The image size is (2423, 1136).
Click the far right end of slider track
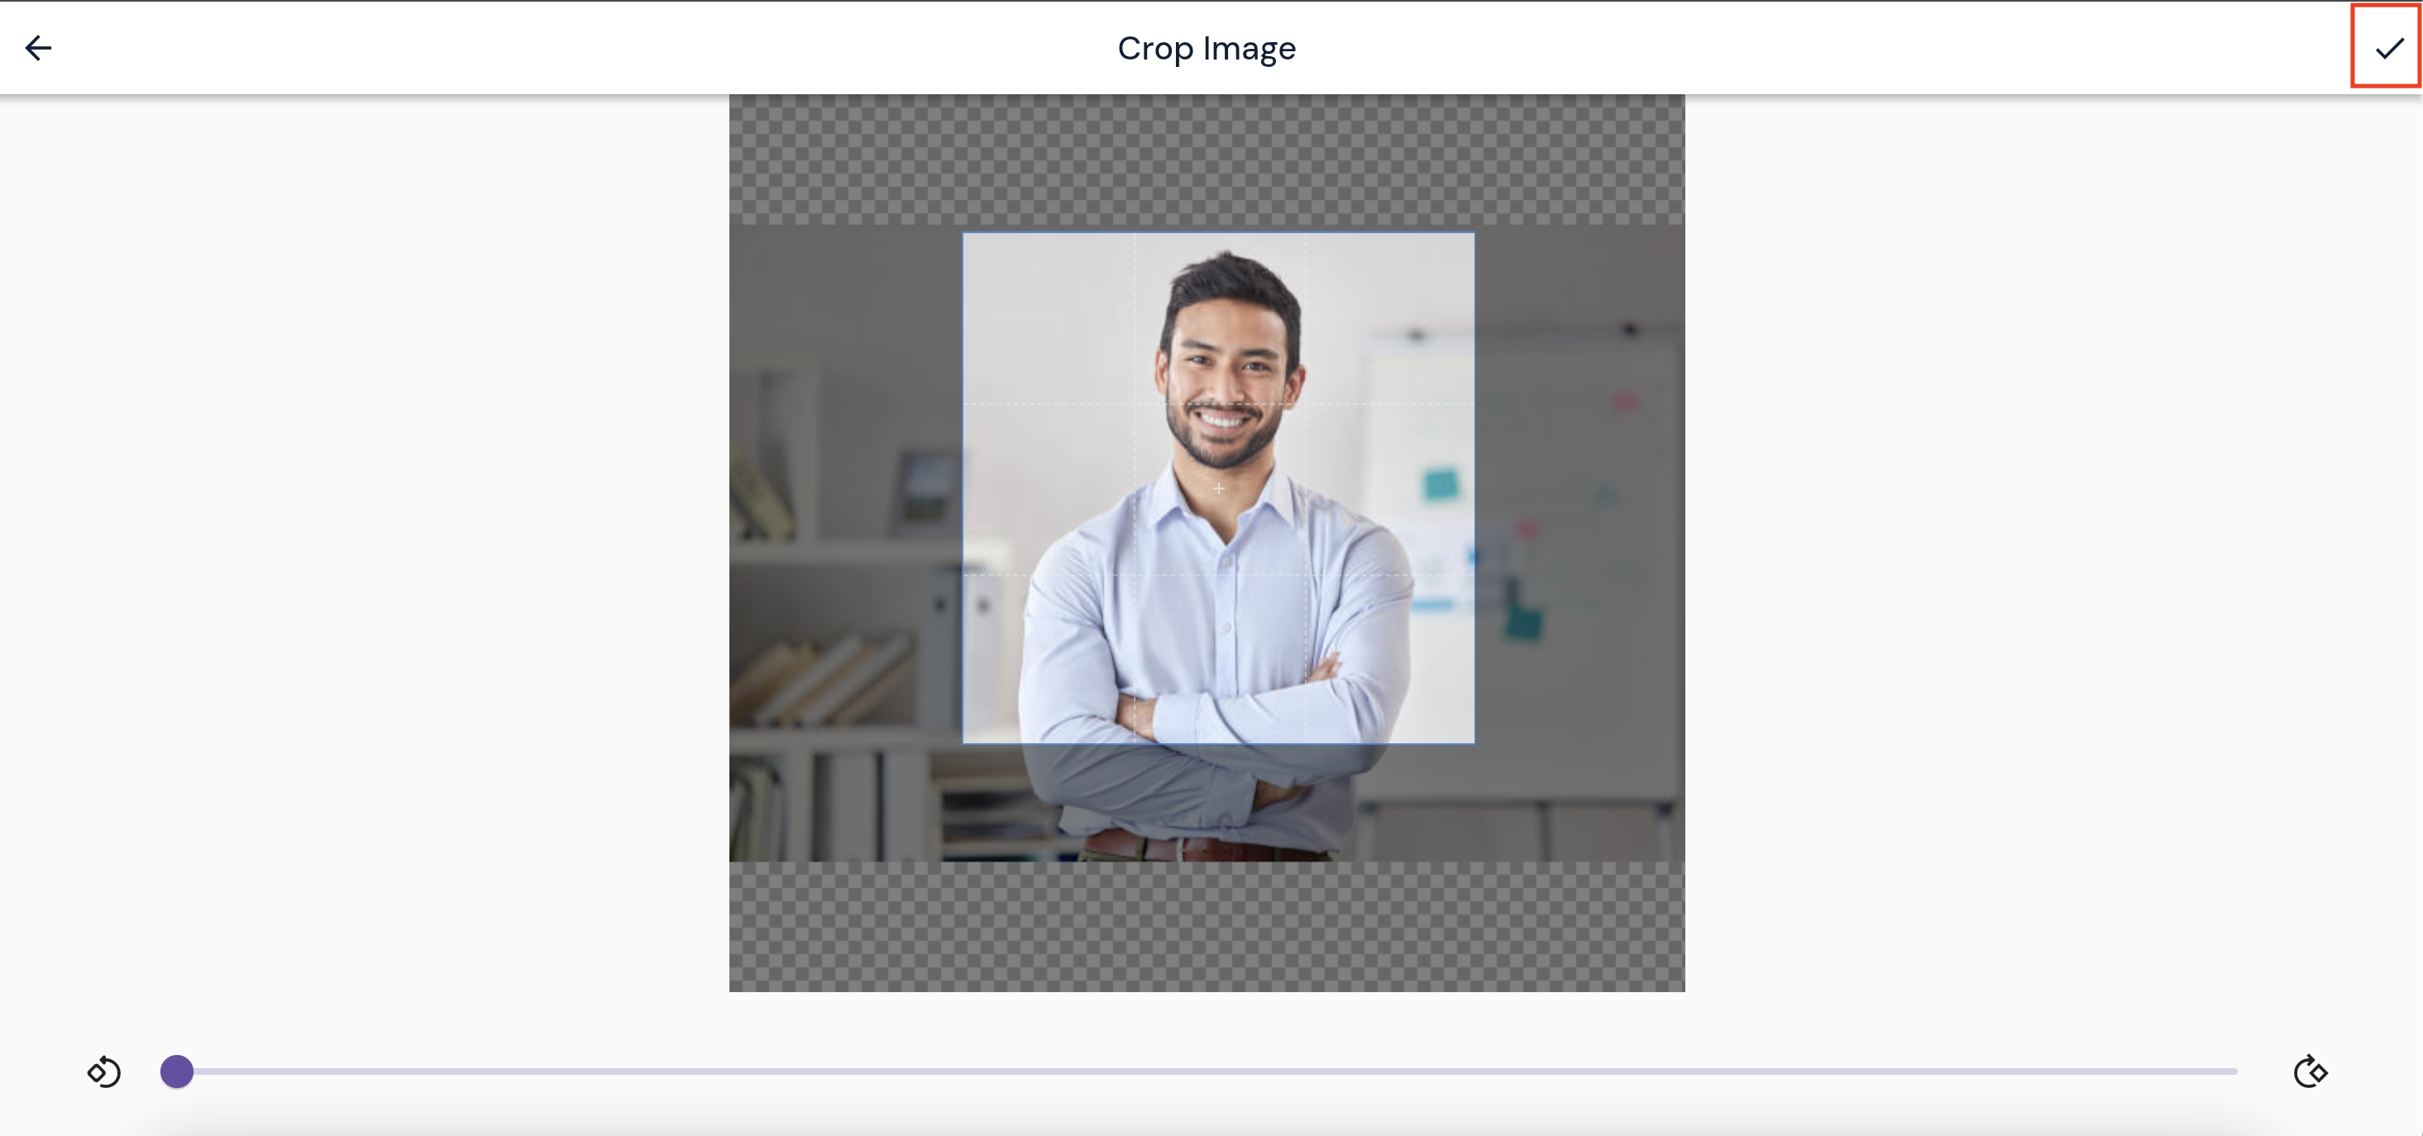[2233, 1072]
